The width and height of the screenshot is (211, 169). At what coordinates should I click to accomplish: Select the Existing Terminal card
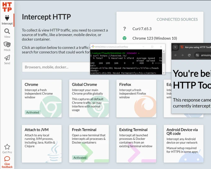(x=136, y=144)
